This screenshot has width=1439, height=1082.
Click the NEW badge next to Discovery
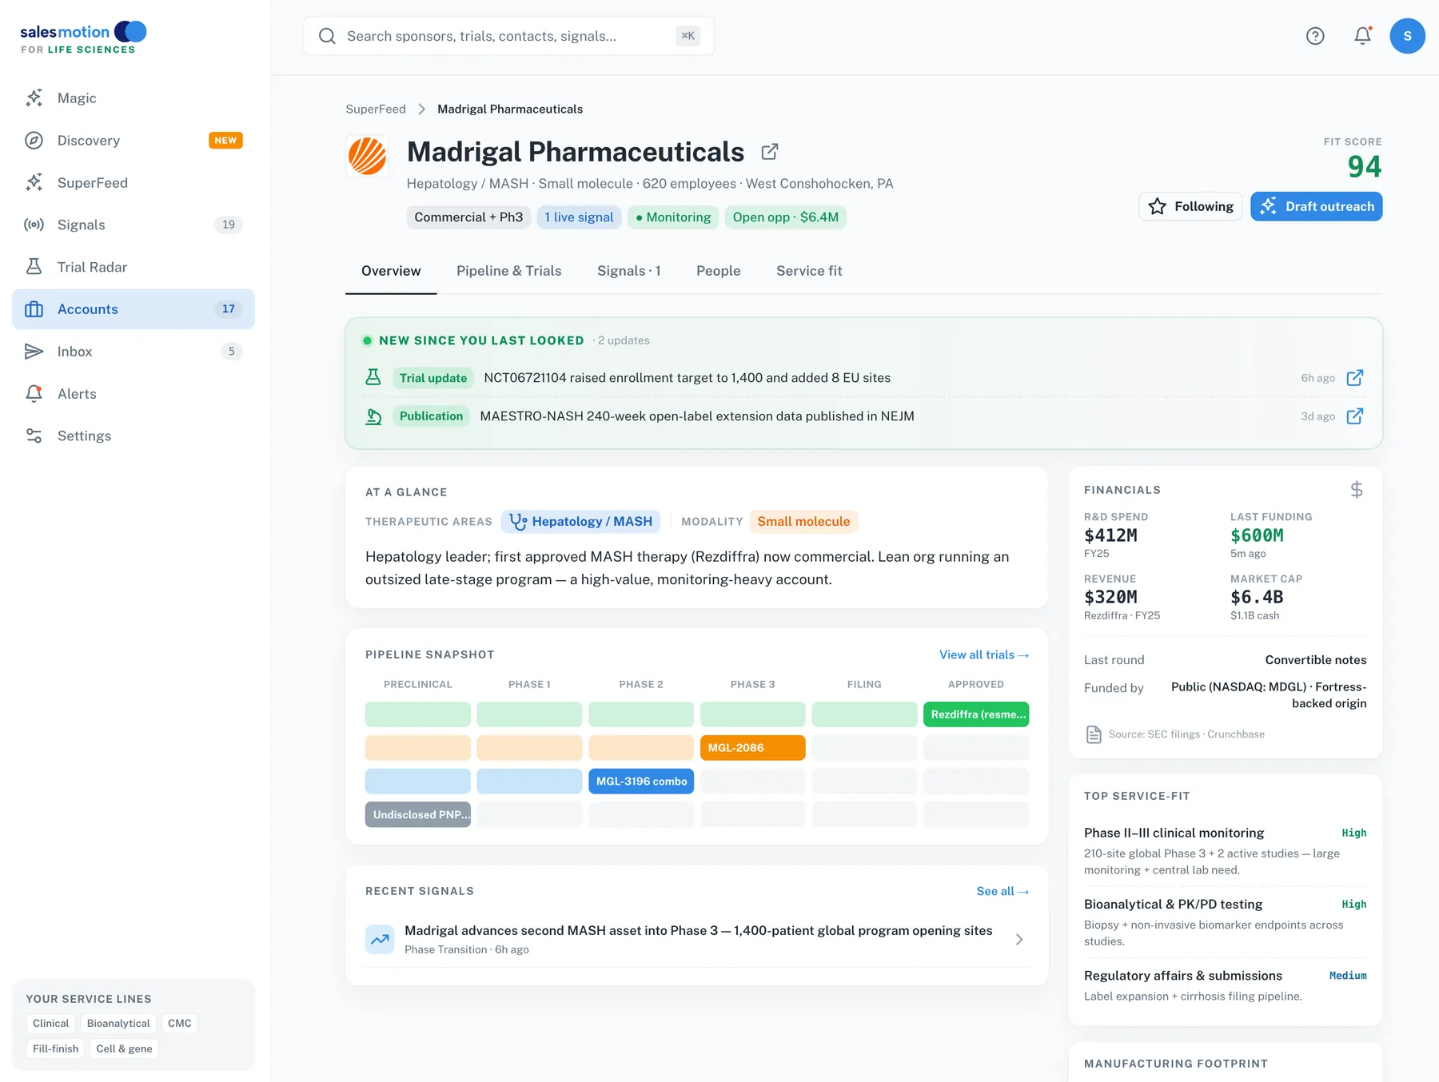point(225,141)
